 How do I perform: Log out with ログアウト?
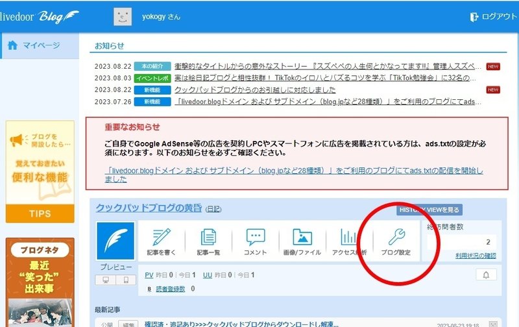tap(494, 17)
